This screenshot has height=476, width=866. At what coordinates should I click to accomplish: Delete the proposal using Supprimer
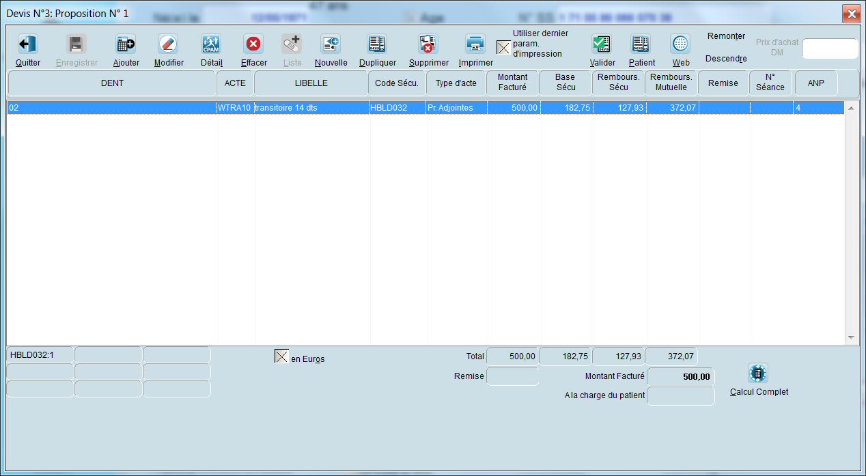[x=428, y=45]
